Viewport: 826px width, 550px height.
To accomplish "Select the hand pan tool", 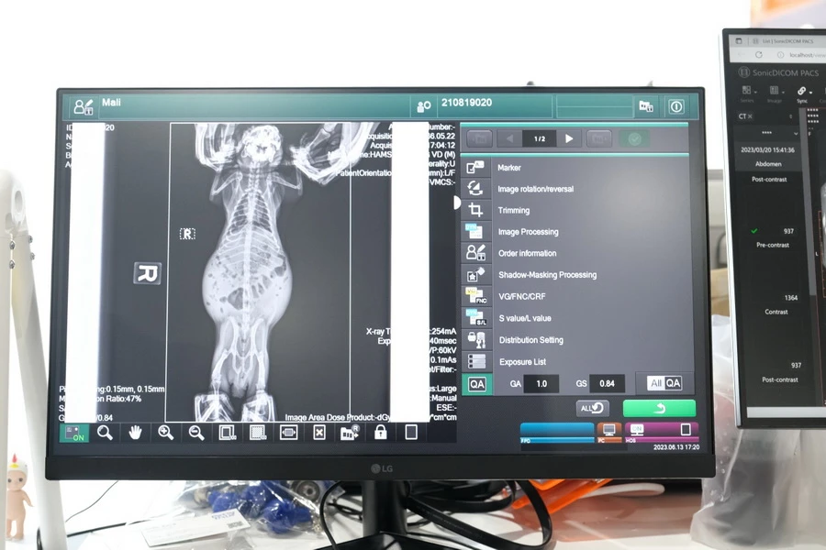I will (x=135, y=433).
